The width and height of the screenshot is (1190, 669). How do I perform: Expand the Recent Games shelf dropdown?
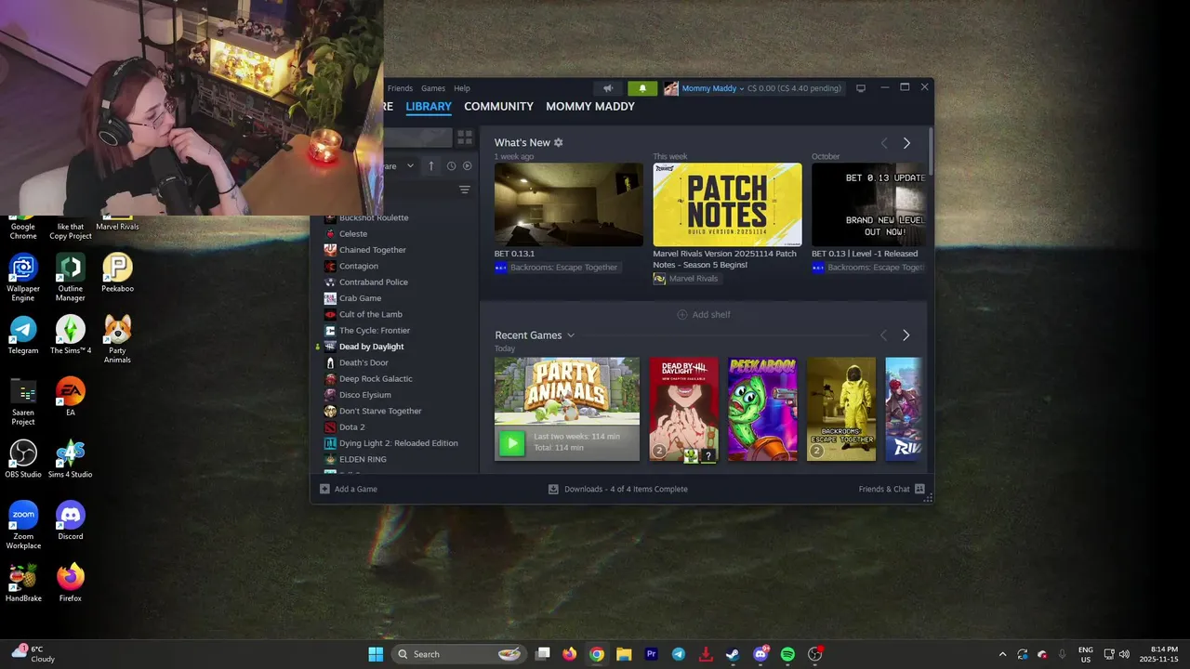tap(571, 335)
